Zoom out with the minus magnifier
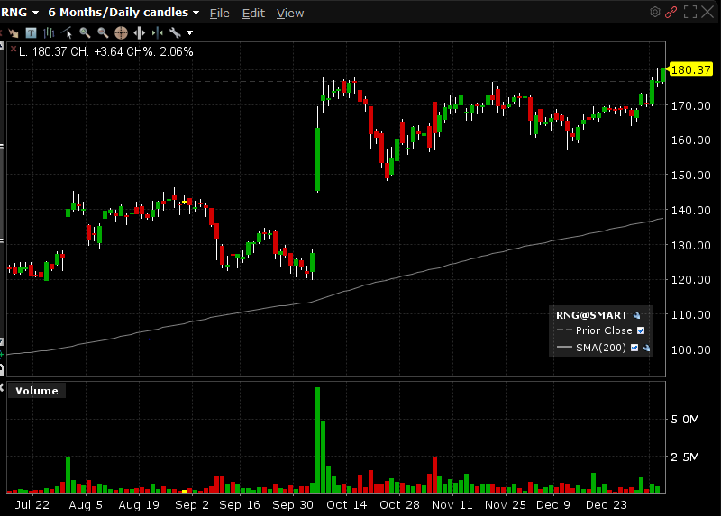Screen dimensions: 721x516 [x=103, y=32]
